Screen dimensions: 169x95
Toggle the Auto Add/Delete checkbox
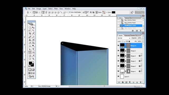pos(70,12)
